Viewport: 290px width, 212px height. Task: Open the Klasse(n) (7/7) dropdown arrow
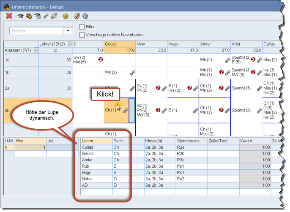coord(36,50)
